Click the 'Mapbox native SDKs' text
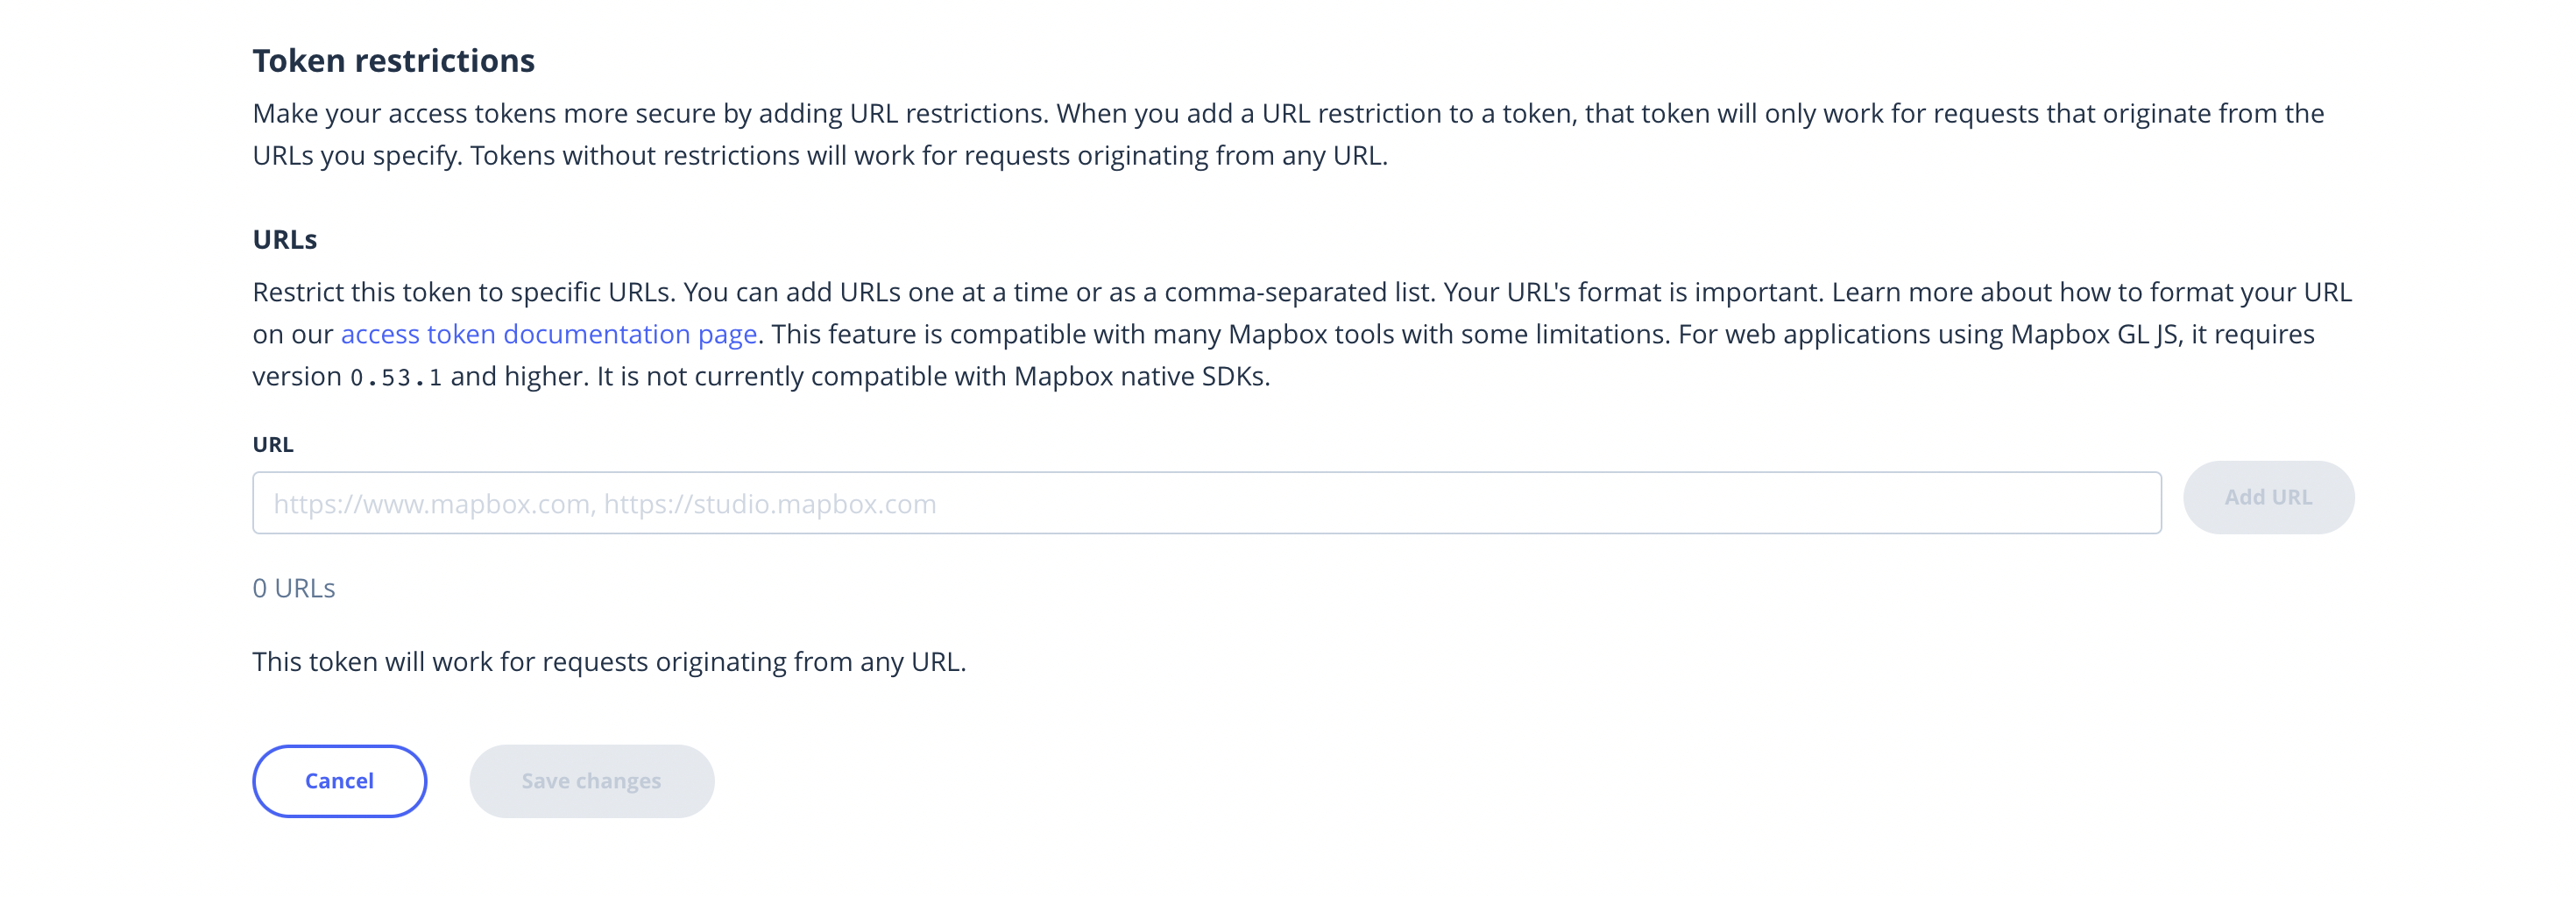2576x897 pixels. coord(1139,376)
